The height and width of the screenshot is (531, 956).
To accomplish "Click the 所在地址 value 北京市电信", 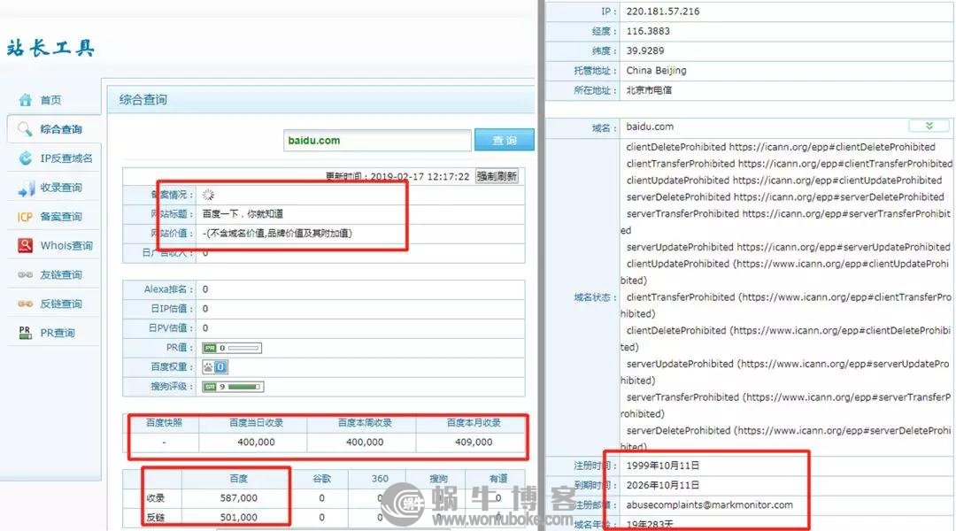I will click(x=649, y=90).
